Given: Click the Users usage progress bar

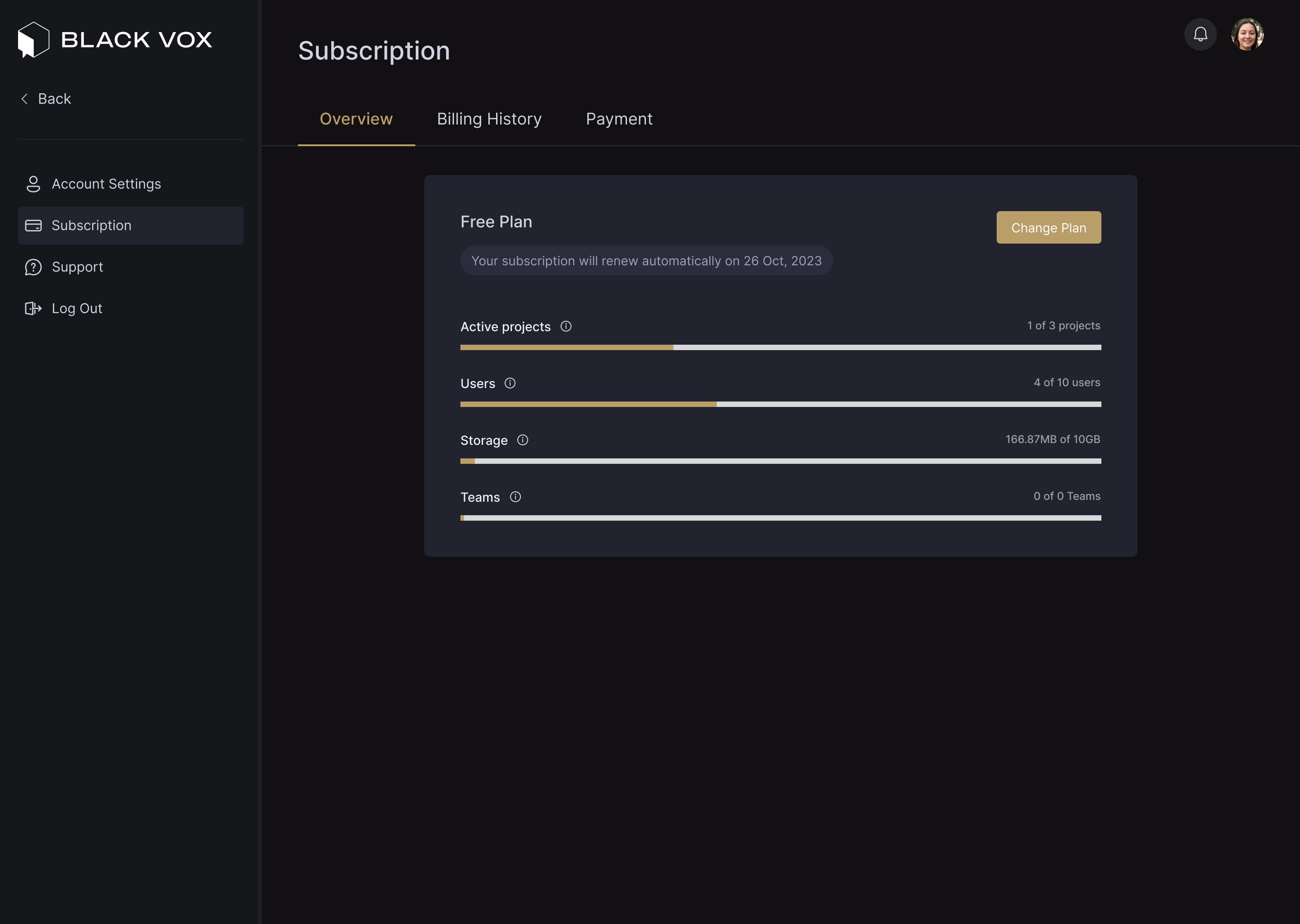Looking at the screenshot, I should [780, 404].
